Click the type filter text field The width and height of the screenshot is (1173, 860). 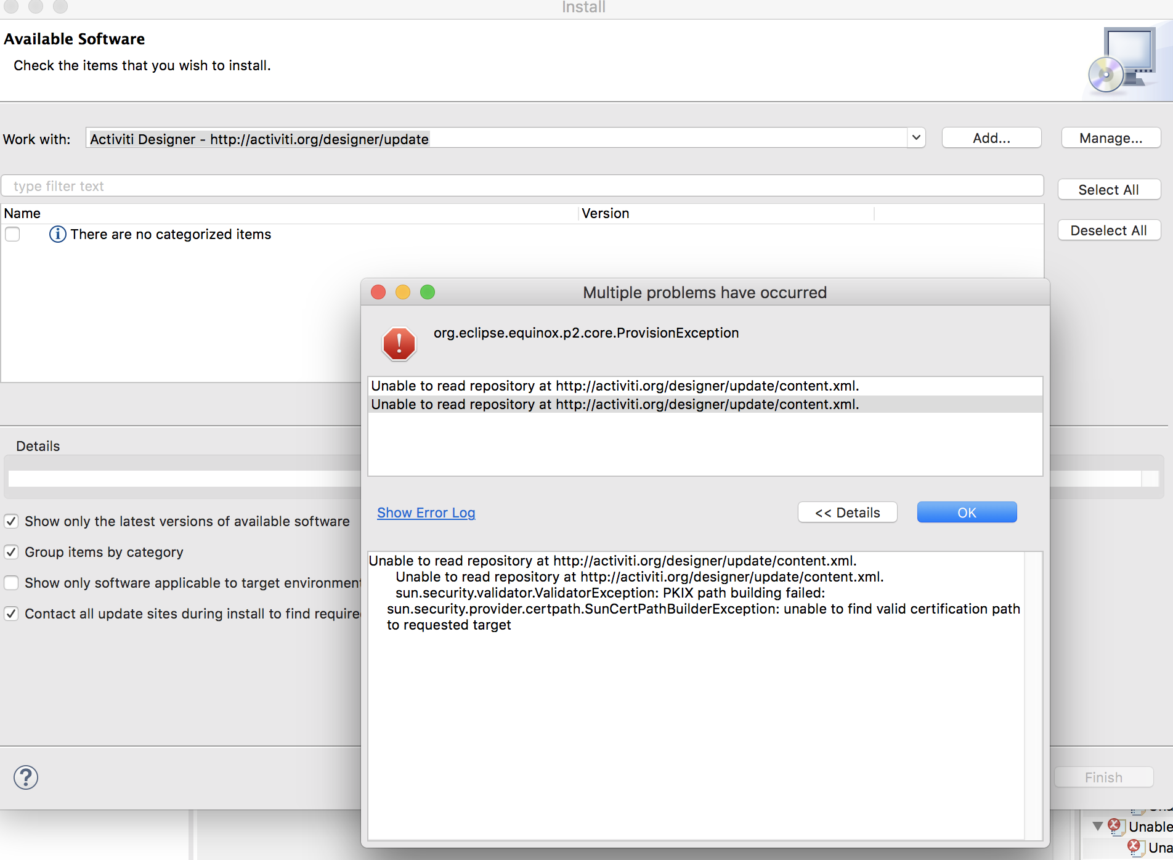522,186
